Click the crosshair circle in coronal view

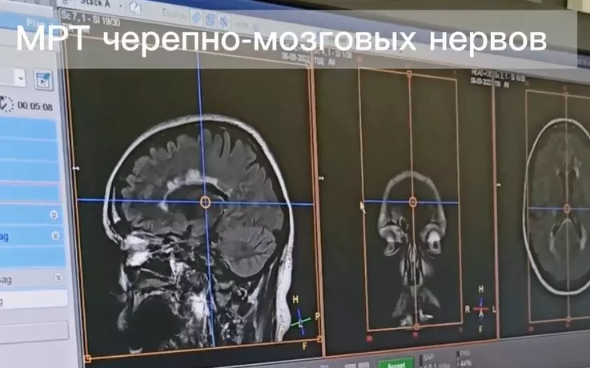412,202
